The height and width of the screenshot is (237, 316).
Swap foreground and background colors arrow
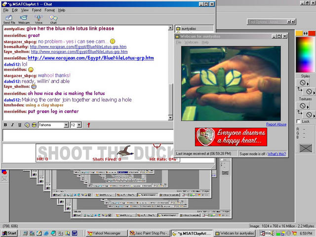pos(306,34)
